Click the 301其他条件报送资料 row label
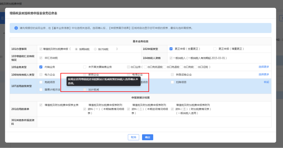The height and width of the screenshot is (148, 283). point(23,122)
